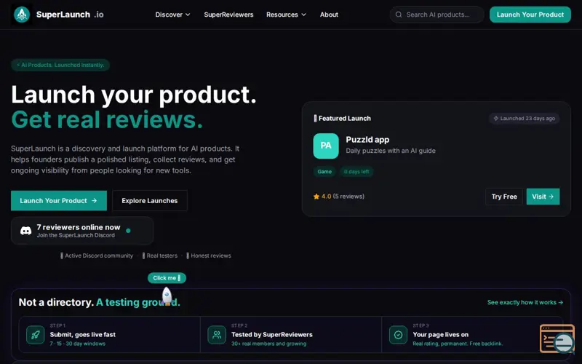582x364 pixels.
Task: Click the Launched 23 days ago badge
Action: pos(524,119)
